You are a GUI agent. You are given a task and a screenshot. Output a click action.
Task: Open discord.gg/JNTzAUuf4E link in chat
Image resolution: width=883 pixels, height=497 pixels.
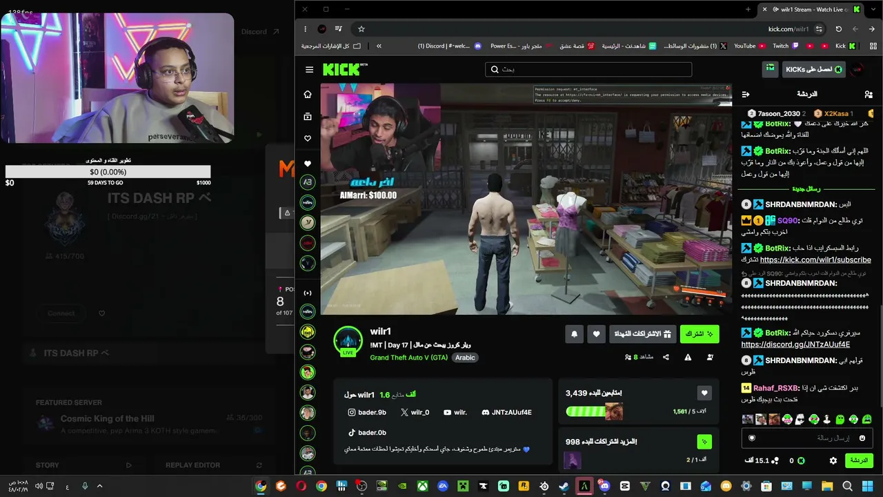(795, 344)
